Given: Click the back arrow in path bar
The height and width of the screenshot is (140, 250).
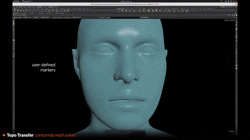Looking at the screenshot, I should [x=14, y=15].
